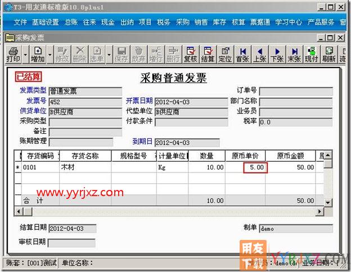This screenshot has height=272, width=351.
Task: Click the 发票号 field showing 452
Action: (x=85, y=102)
